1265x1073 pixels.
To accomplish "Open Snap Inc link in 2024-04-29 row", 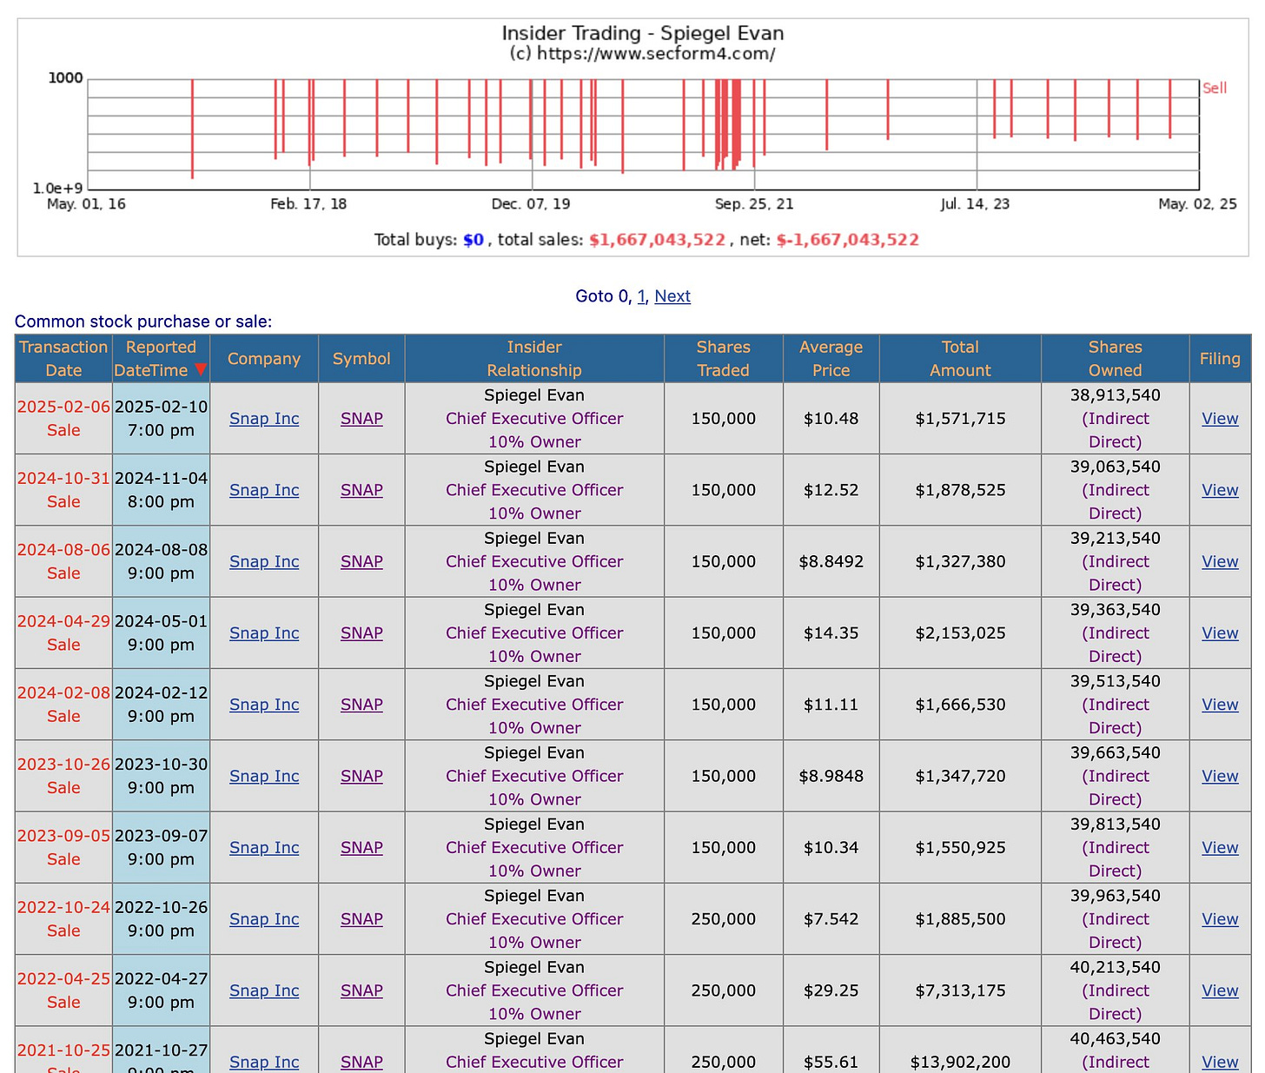I will click(264, 633).
